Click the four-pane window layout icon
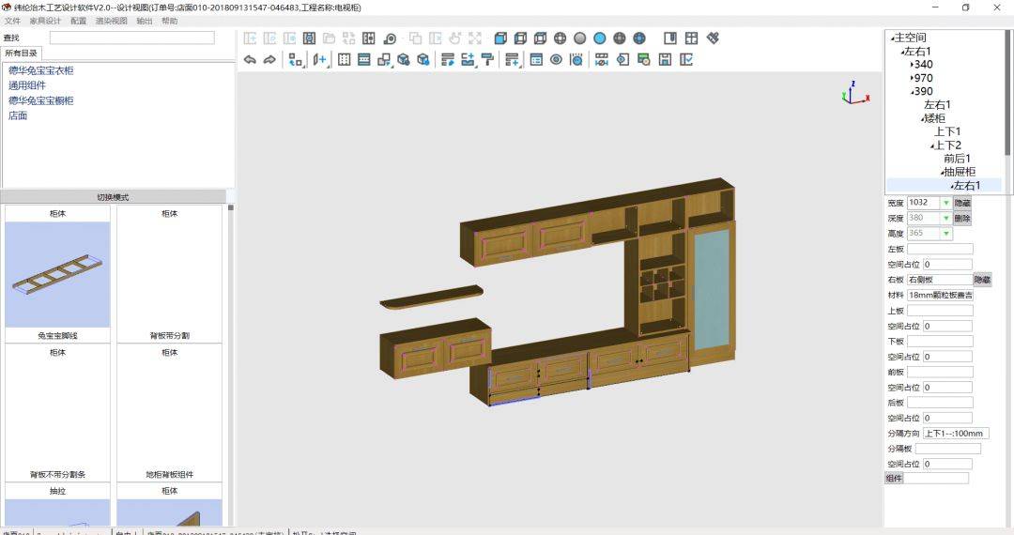Viewport: 1014px width, 535px height. (x=691, y=38)
